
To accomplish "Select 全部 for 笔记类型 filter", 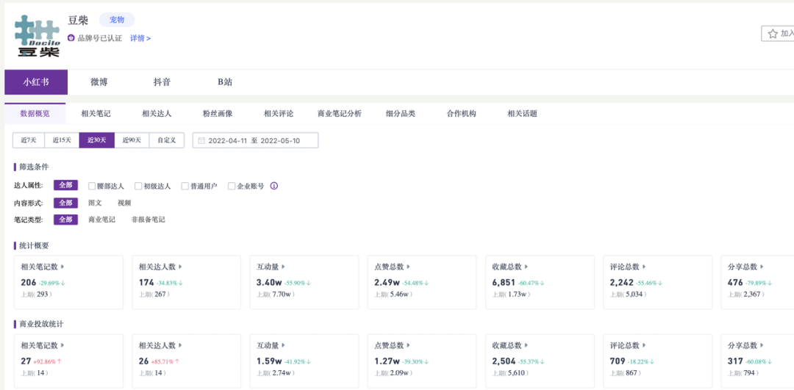I will (x=66, y=220).
